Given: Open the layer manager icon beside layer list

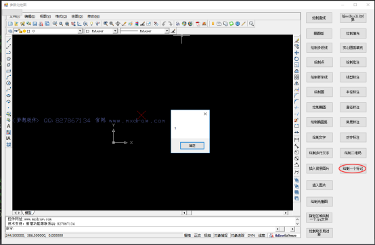Looking at the screenshot, I should pos(10,31).
